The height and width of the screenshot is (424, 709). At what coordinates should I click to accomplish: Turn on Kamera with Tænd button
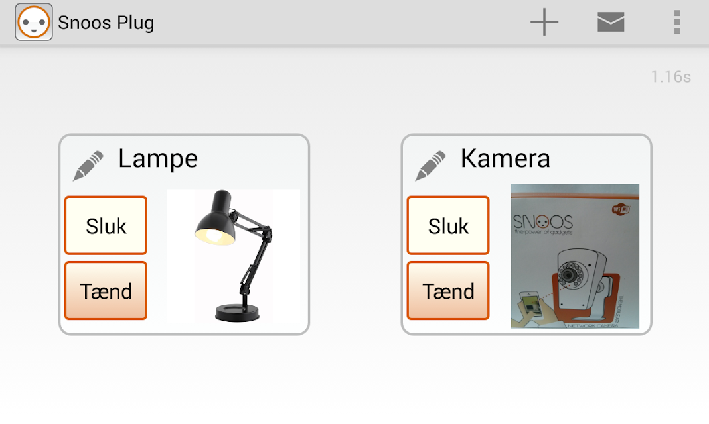click(x=448, y=291)
